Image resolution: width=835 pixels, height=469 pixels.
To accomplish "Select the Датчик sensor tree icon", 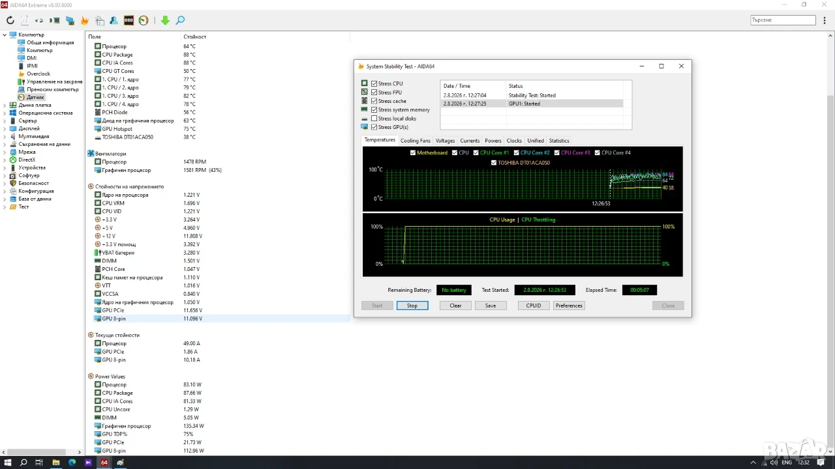I will [x=22, y=97].
